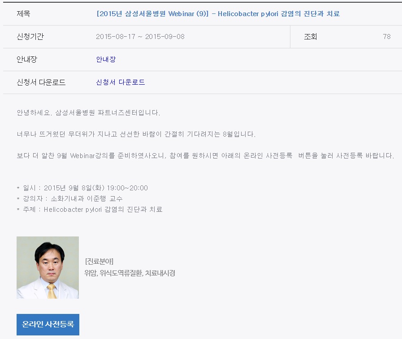Select the application period dates 2015-08-17 ~ 2015-09-08
Screen dimensions: 402x339
point(140,37)
